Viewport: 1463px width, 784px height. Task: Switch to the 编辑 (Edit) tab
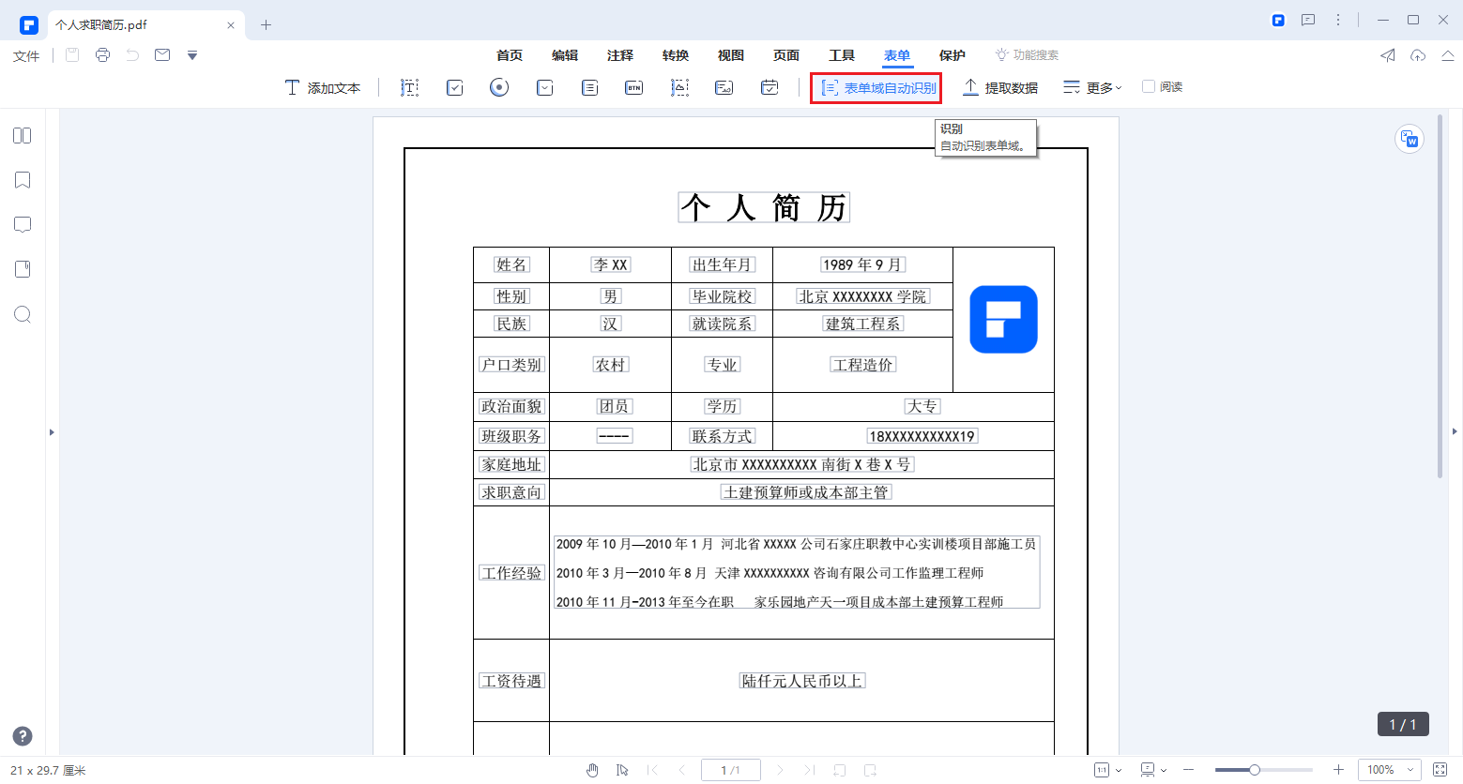tap(565, 55)
